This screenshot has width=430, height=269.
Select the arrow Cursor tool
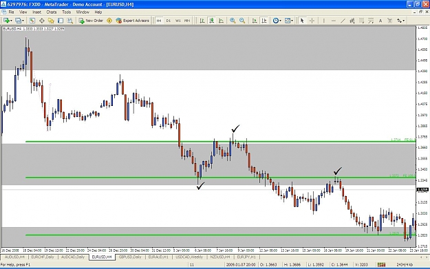(x=302, y=21)
